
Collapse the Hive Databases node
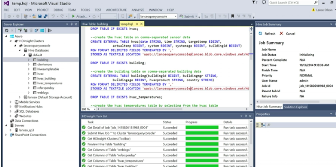tap(20, 50)
